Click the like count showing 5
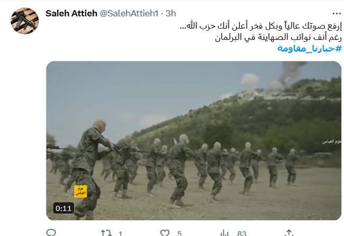Image resolution: width=344 pixels, height=236 pixels. click(x=179, y=233)
